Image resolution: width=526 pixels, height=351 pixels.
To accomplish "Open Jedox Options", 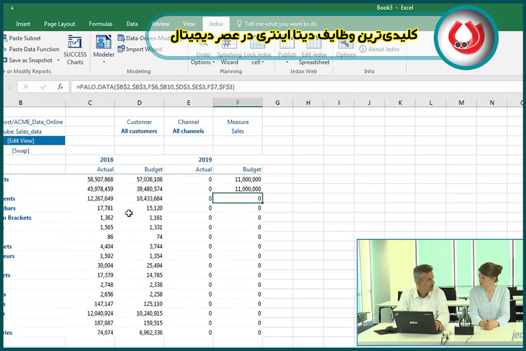I will (345, 49).
